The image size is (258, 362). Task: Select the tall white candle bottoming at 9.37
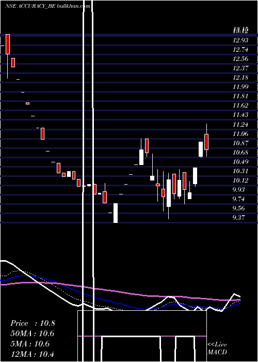[116, 213]
